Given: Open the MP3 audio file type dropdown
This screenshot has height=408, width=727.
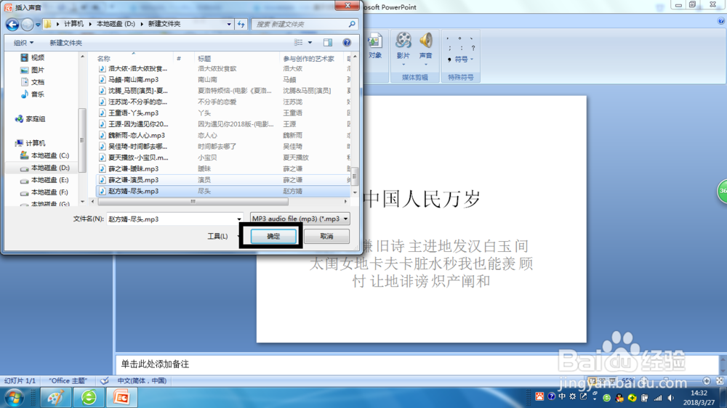Looking at the screenshot, I should (300, 219).
